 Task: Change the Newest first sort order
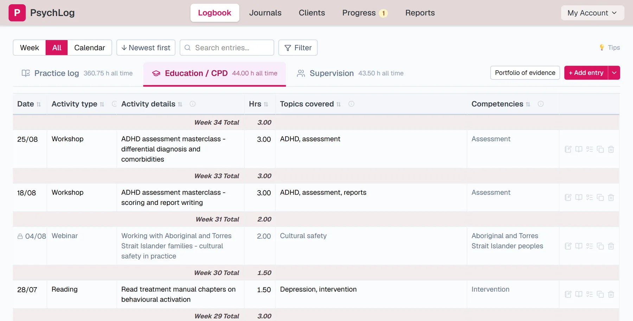click(146, 48)
